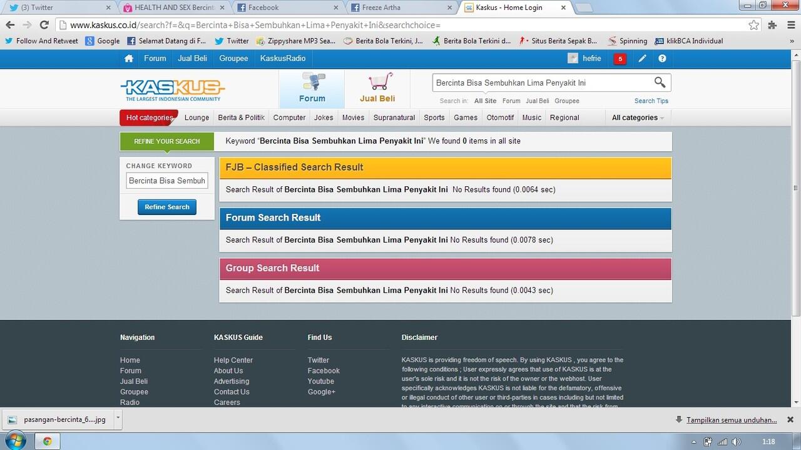Open the Hot categories tab

point(149,117)
